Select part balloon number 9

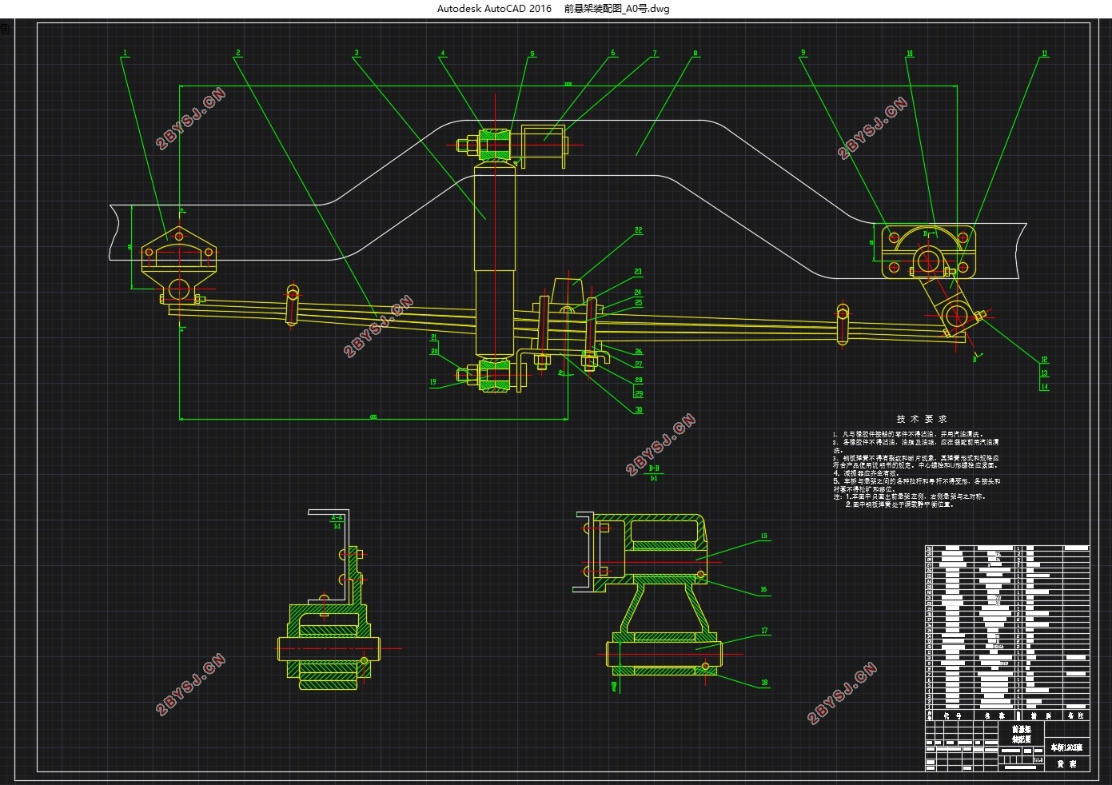(x=803, y=54)
